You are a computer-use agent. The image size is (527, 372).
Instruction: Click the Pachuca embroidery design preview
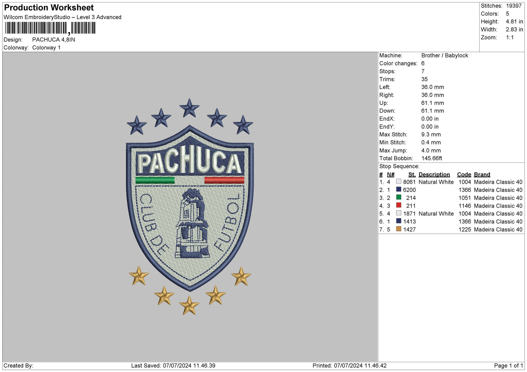pos(190,207)
